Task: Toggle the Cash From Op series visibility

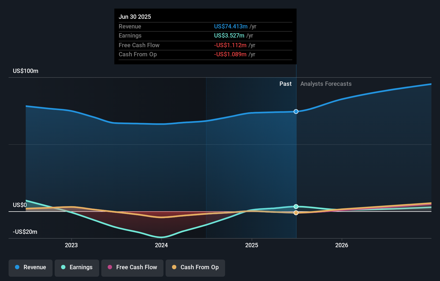Action: pos(195,267)
